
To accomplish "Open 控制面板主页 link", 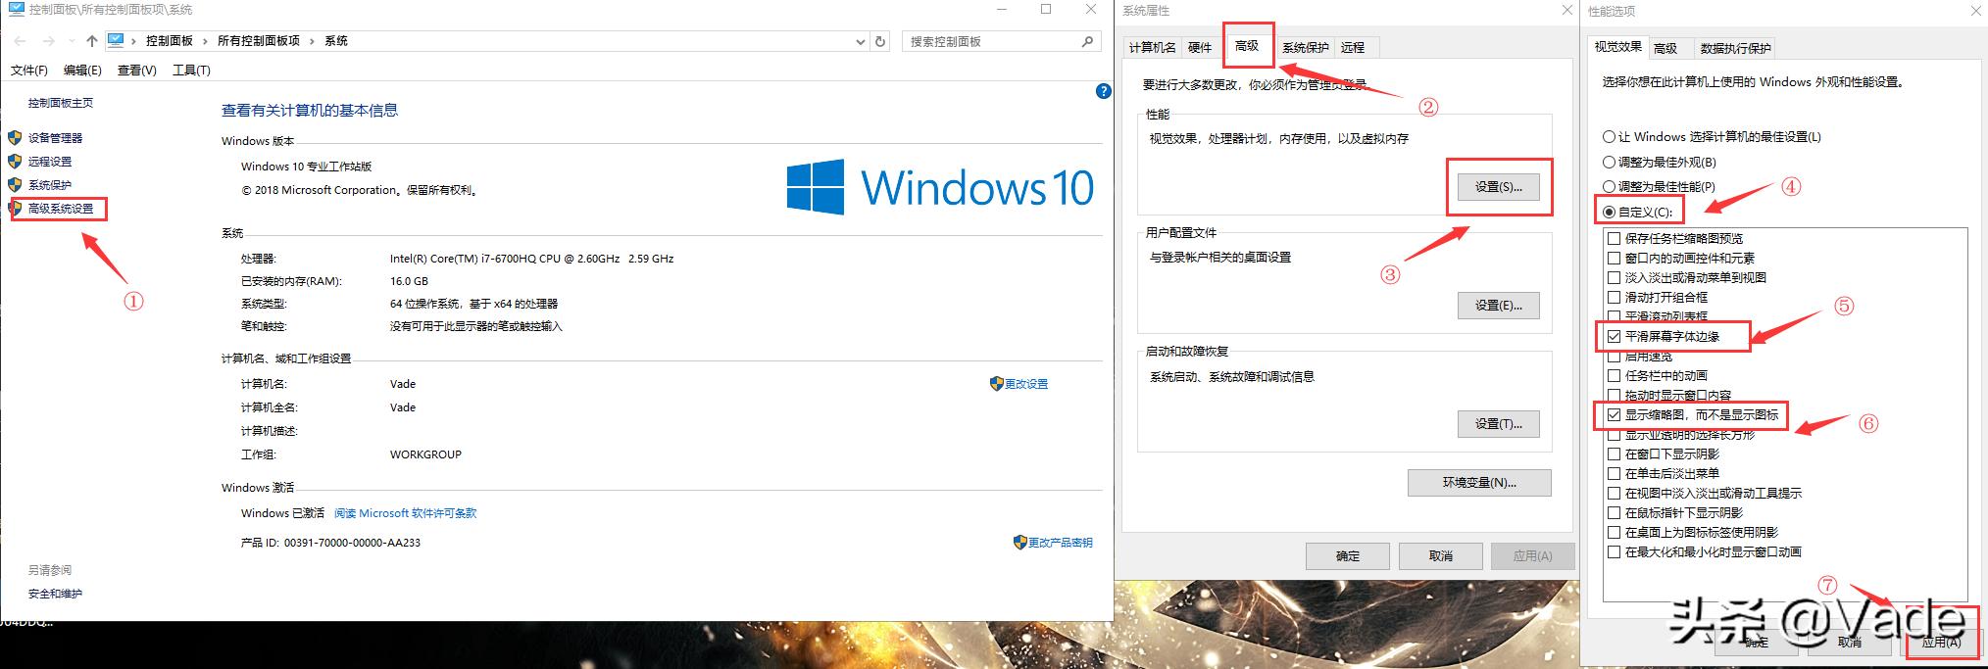I will click(x=61, y=103).
